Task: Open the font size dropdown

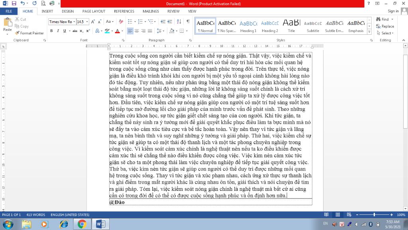Action: (x=87, y=22)
